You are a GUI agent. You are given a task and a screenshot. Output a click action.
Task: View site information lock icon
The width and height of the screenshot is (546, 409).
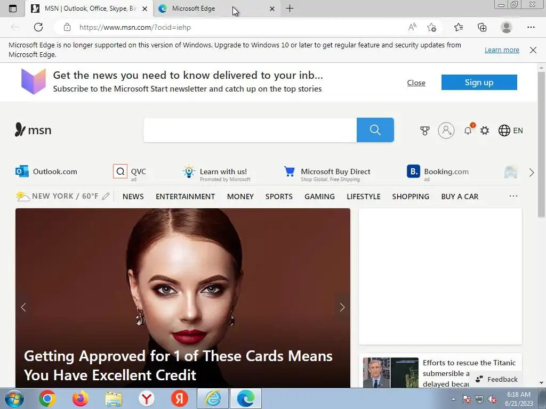(67, 27)
